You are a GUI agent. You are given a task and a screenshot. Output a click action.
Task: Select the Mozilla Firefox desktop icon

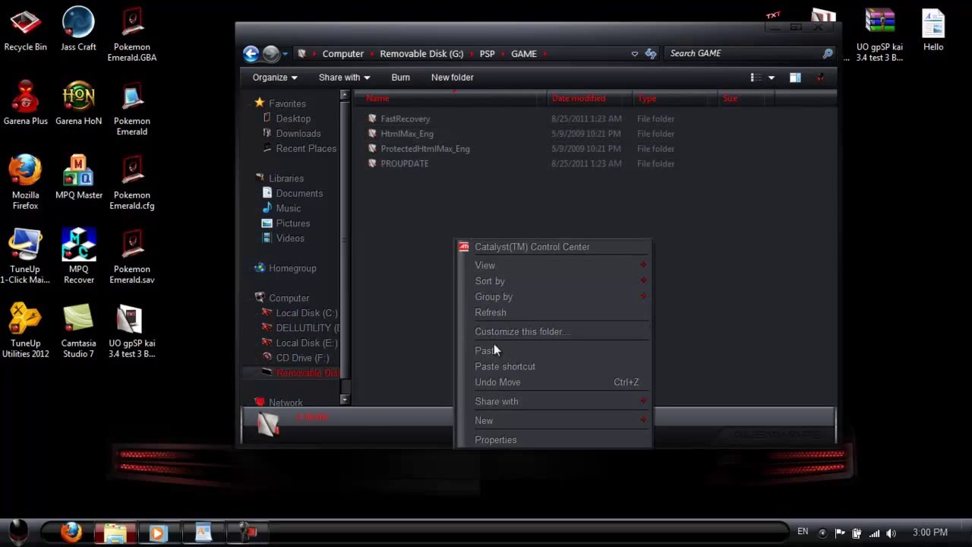pos(25,182)
